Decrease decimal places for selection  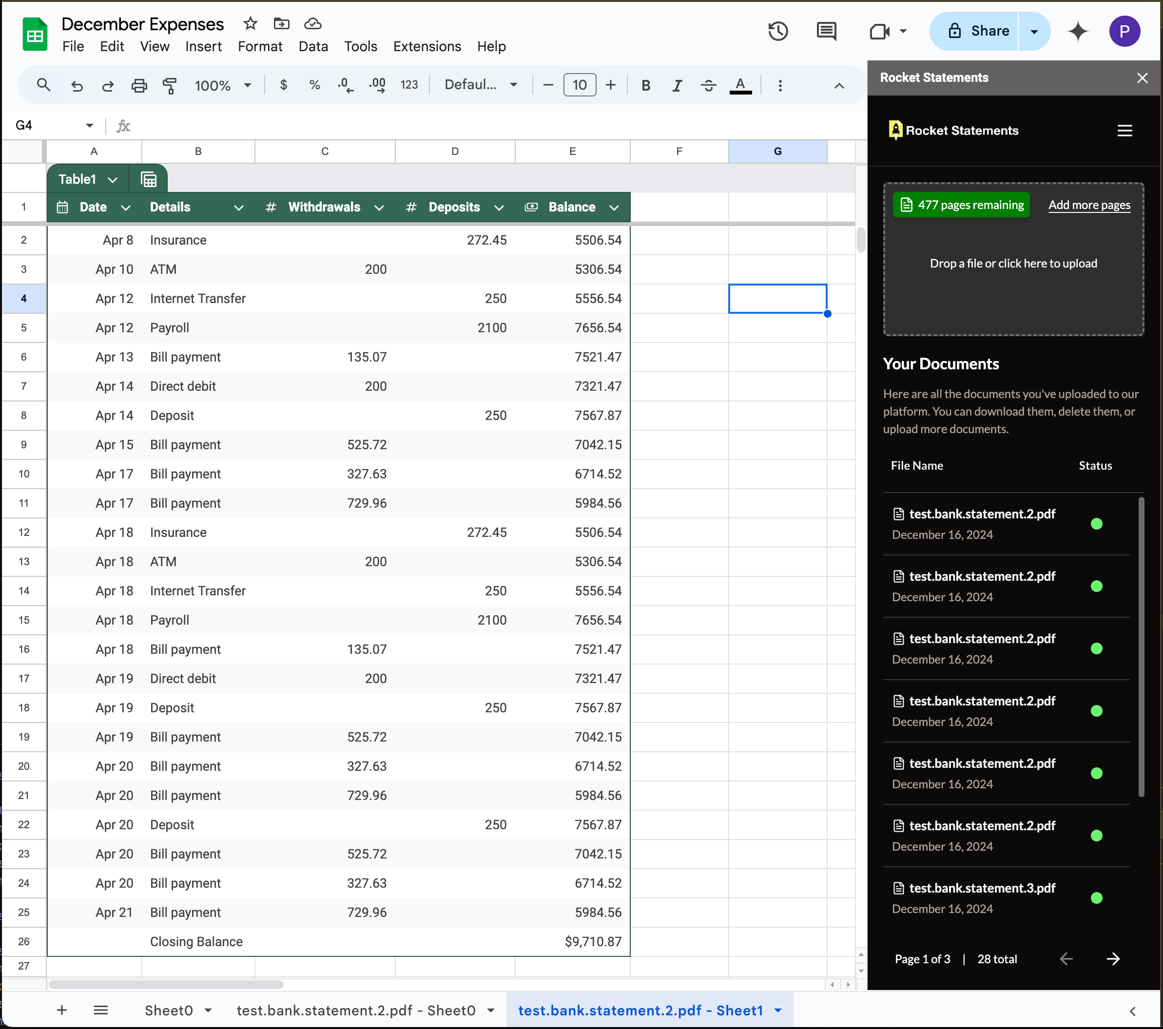[345, 85]
